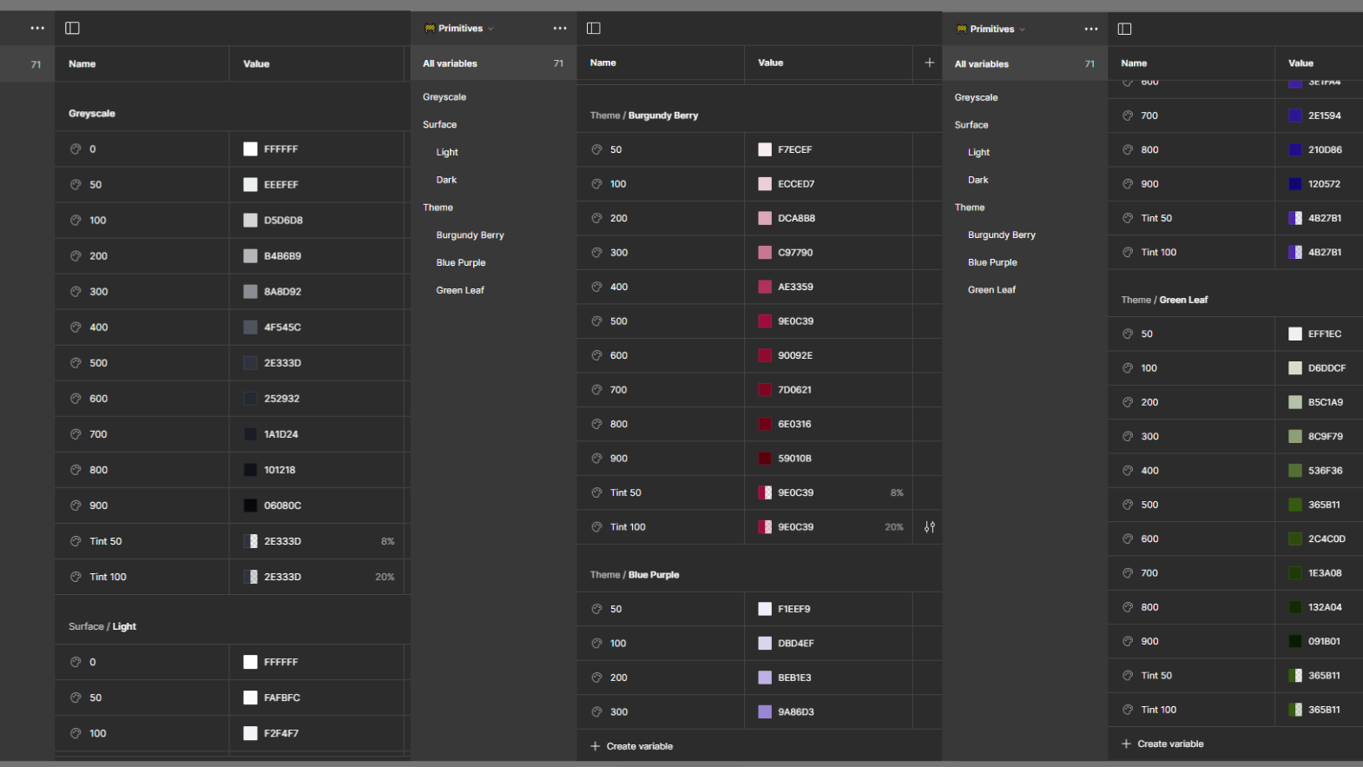Select hex value 1A1D24 in Greyscale
The width and height of the screenshot is (1363, 767).
click(x=281, y=434)
